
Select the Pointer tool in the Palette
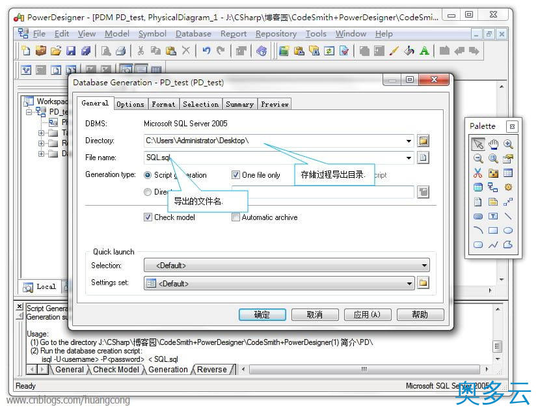click(x=478, y=144)
